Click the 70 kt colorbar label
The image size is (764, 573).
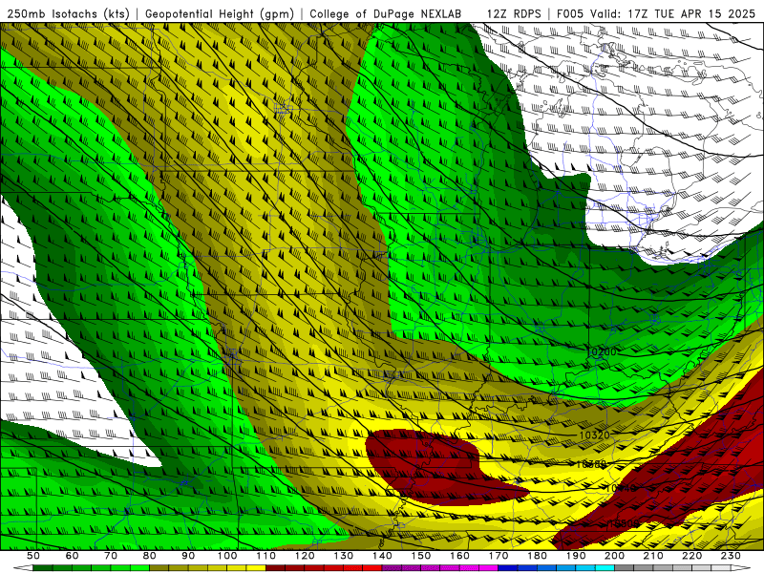coord(111,556)
